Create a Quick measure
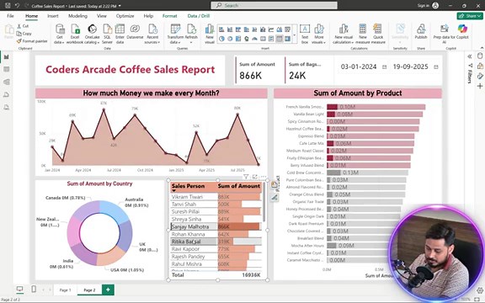Image resolution: width=485 pixels, height=303 pixels. (x=378, y=34)
